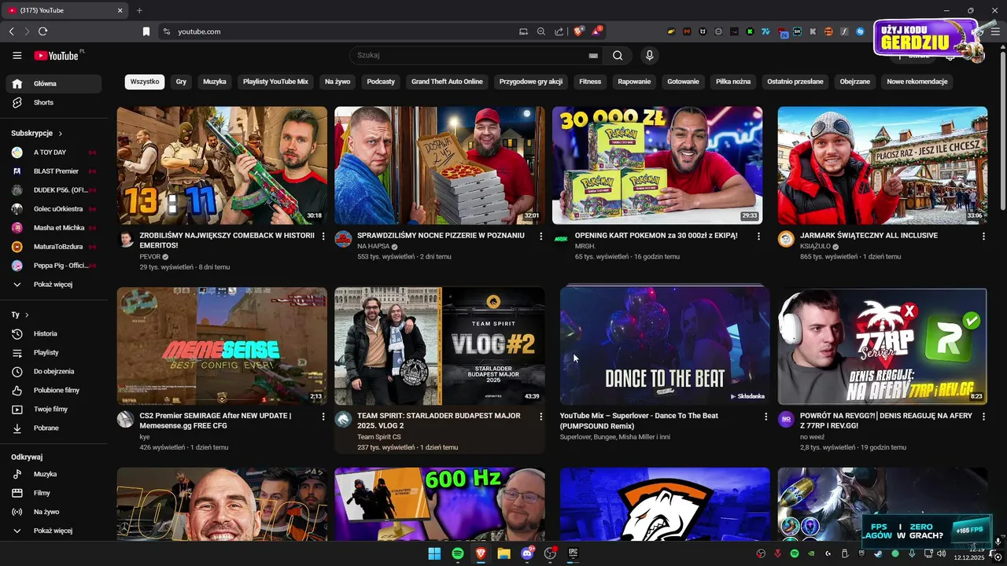Select the Podcasty filter chip

point(381,82)
